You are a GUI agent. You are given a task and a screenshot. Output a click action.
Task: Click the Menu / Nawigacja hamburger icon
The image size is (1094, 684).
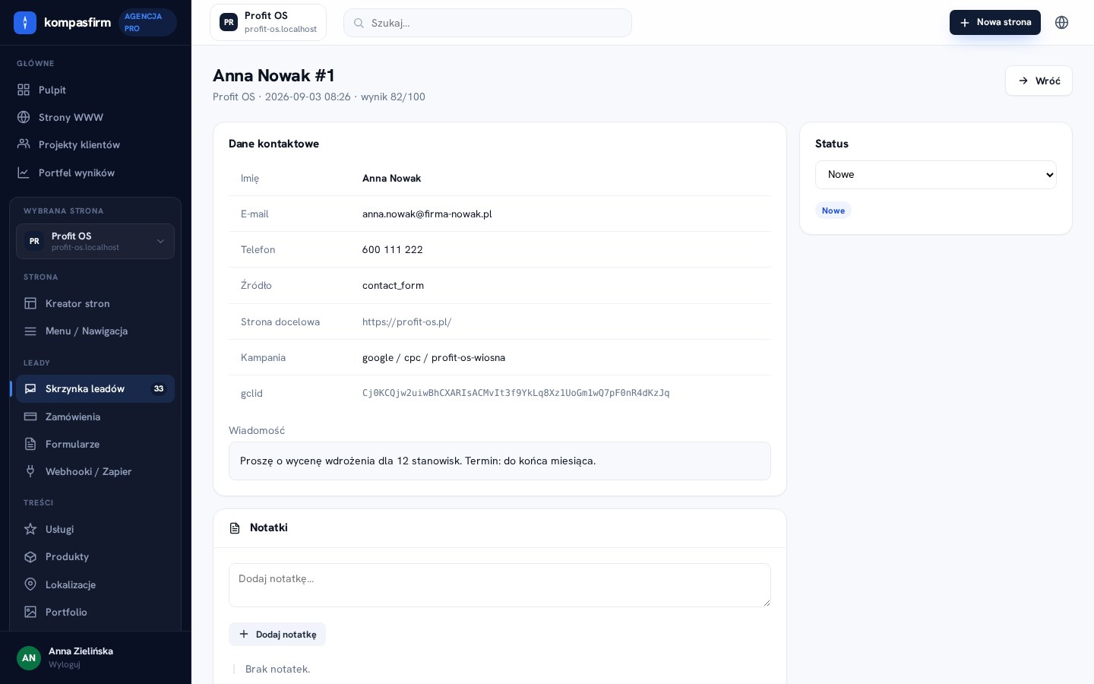(30, 331)
